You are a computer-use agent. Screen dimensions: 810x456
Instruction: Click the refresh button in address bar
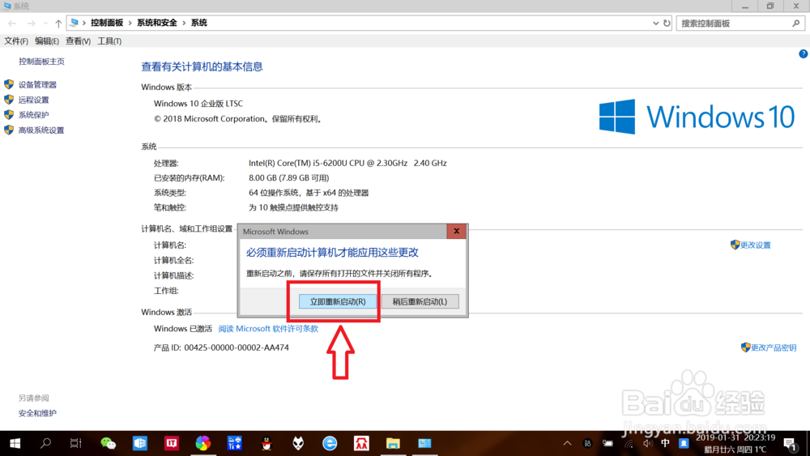[667, 23]
